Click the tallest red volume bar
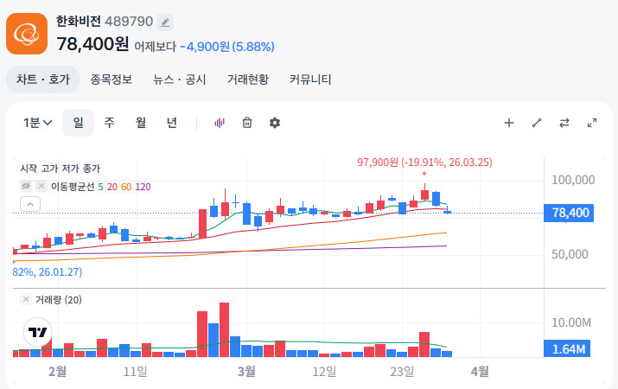The image size is (618, 389). (224, 330)
